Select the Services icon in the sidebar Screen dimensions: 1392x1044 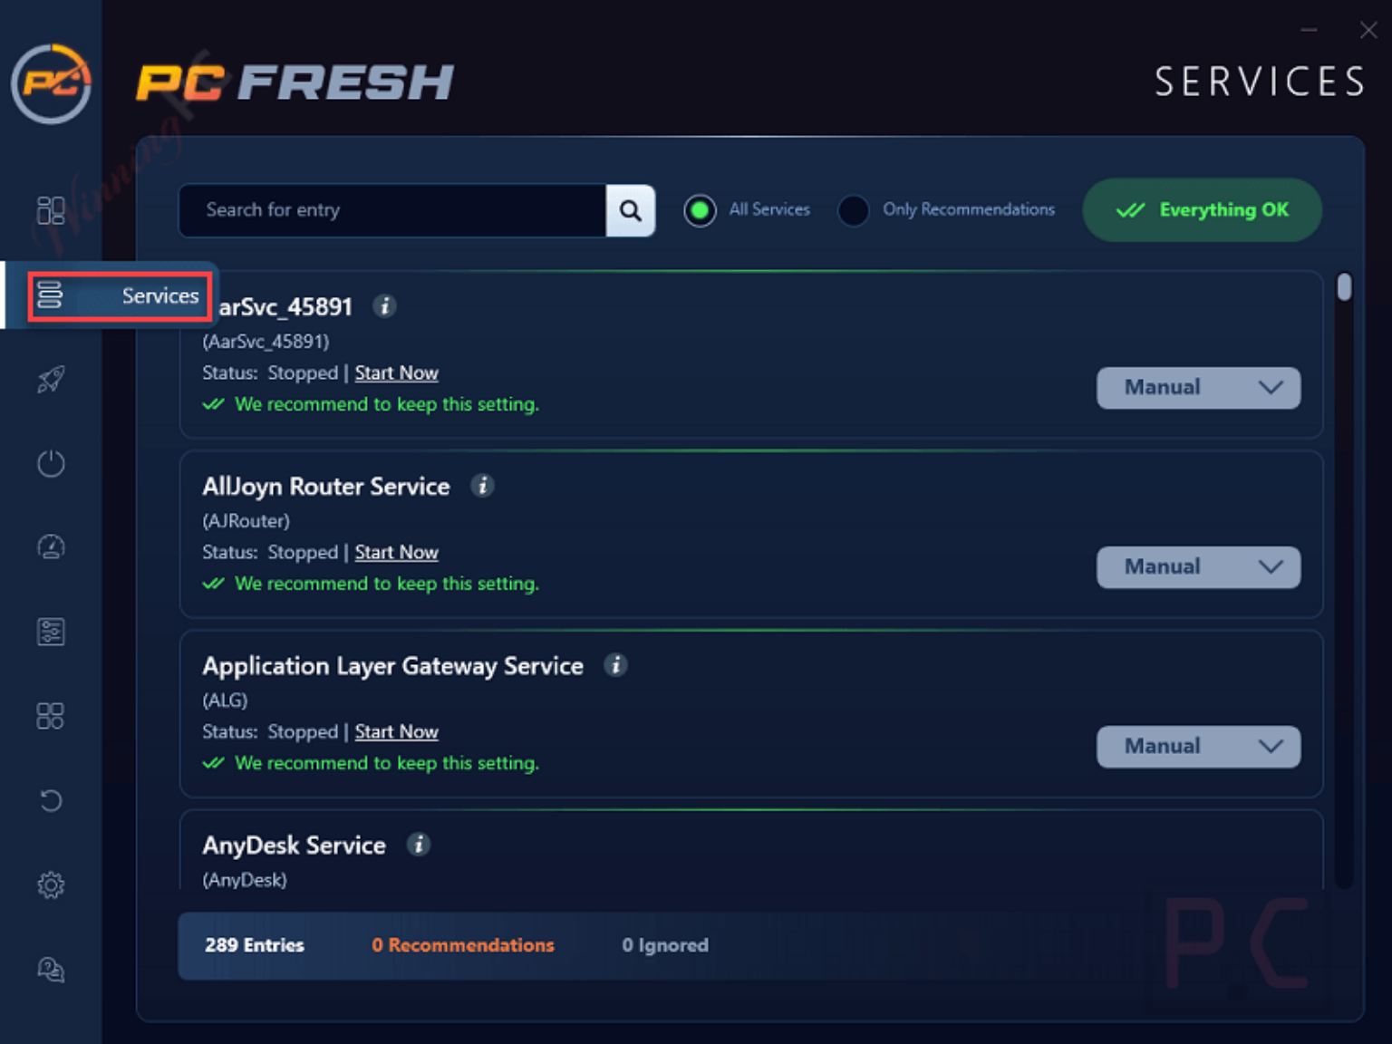51,295
